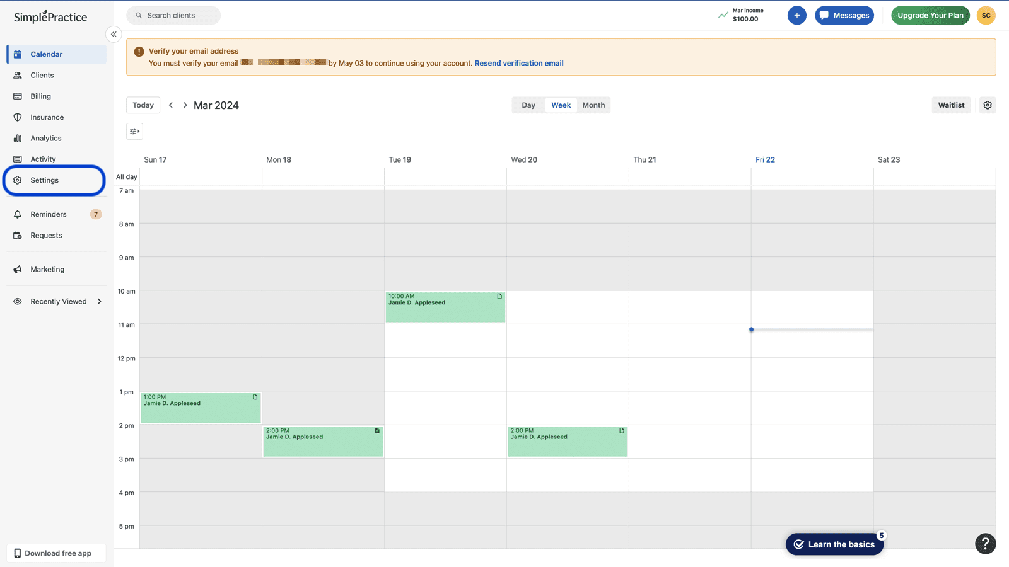Click the Upgrade Your Plan button
Screen dimensions: 1009x567
(930, 15)
